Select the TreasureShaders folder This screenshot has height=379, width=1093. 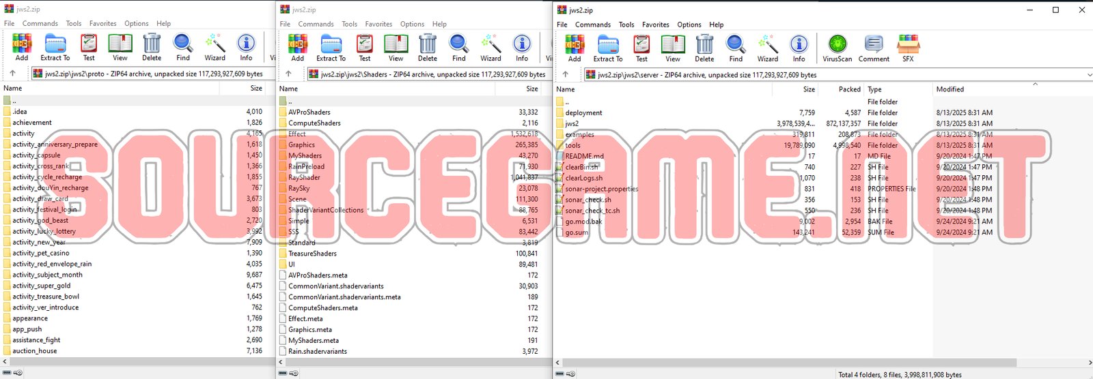312,254
